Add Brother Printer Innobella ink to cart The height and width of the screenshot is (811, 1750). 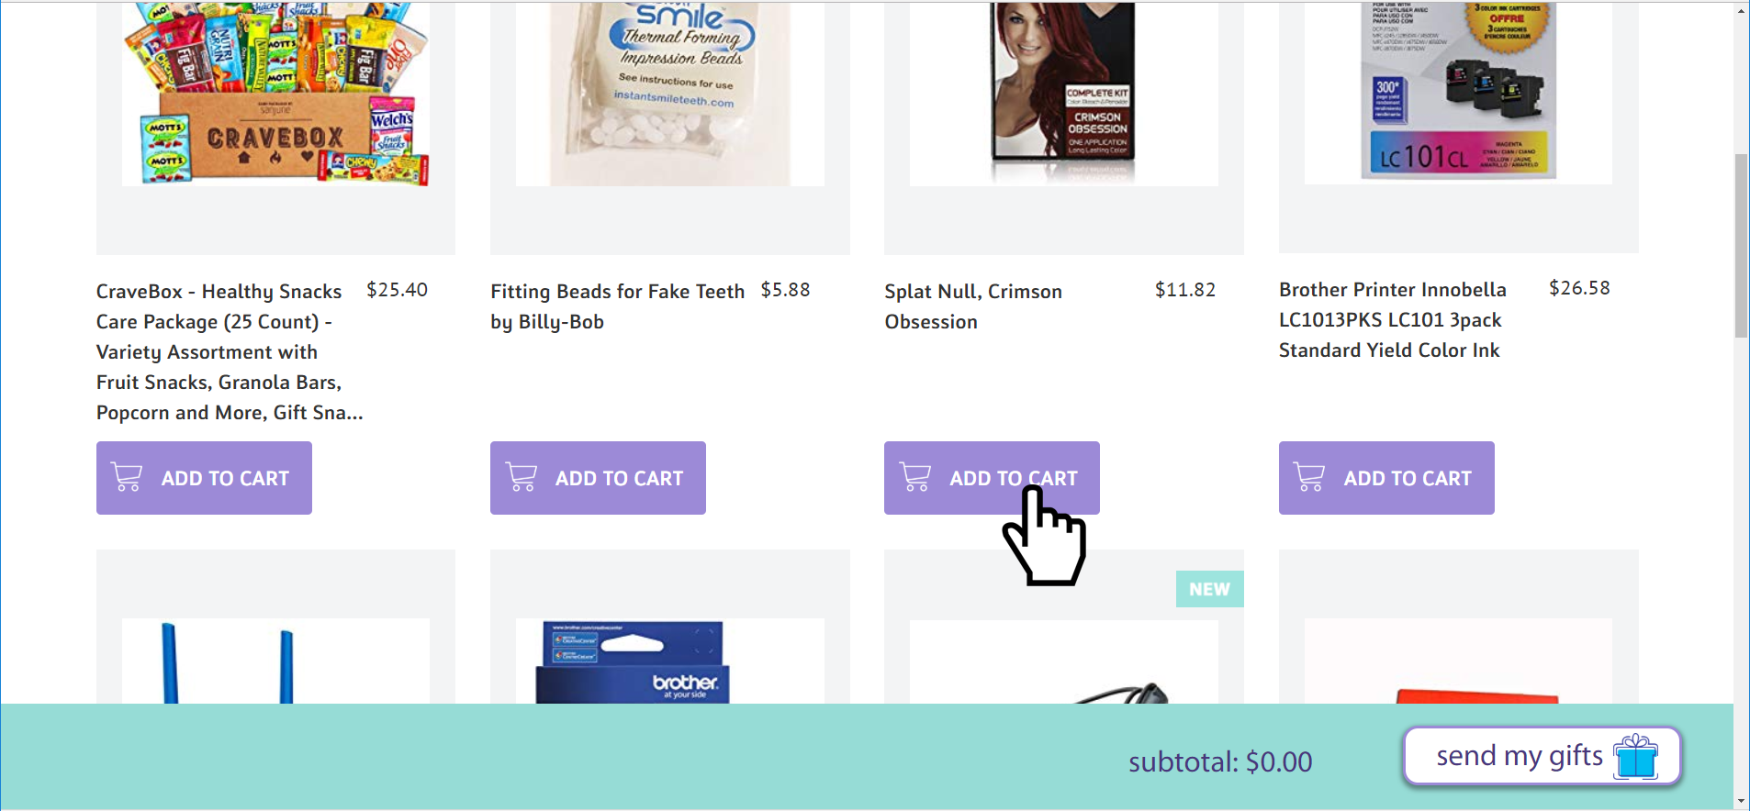1386,478
